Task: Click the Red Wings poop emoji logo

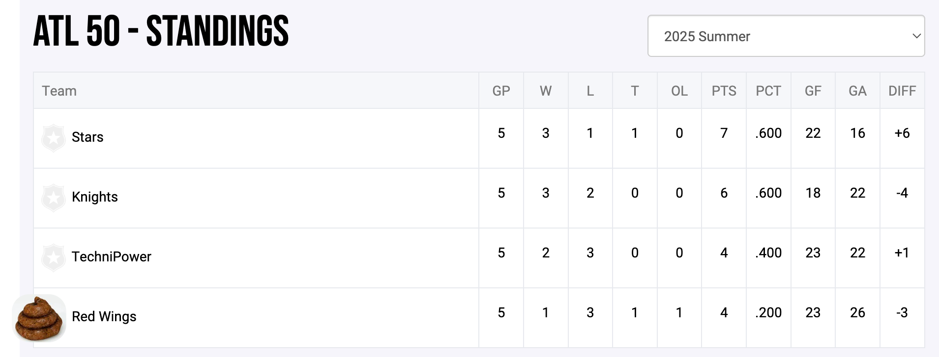Action: [x=39, y=318]
